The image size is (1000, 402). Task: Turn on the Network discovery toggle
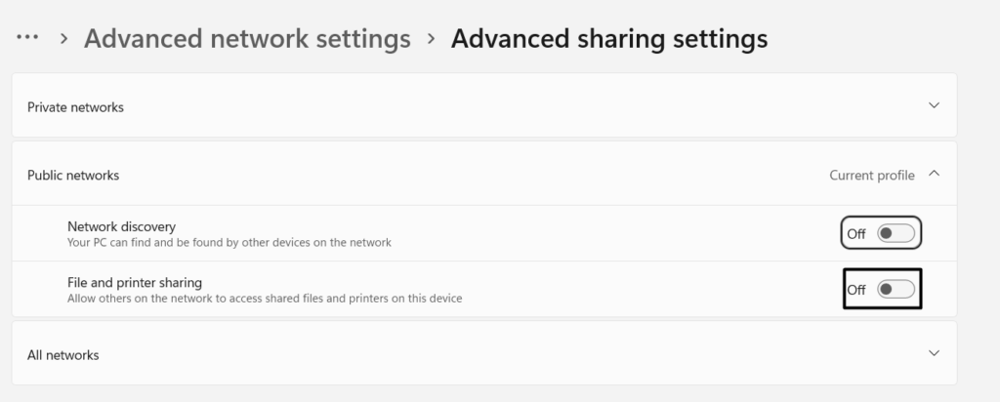tap(896, 233)
